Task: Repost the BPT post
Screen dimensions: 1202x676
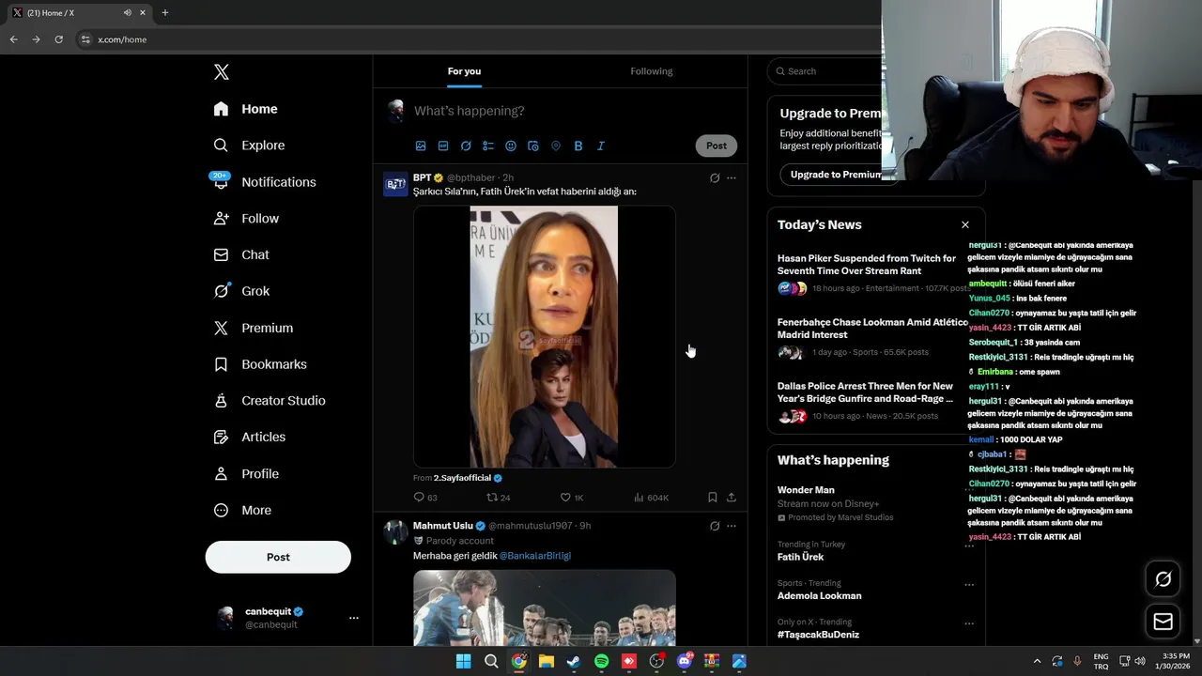Action: pos(499,498)
